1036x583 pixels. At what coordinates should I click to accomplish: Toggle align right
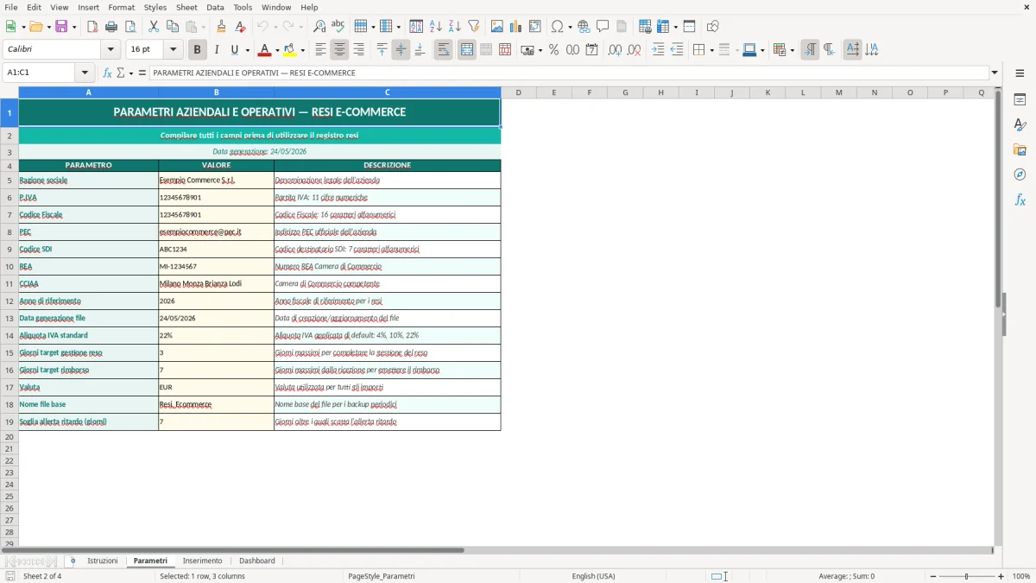click(358, 50)
